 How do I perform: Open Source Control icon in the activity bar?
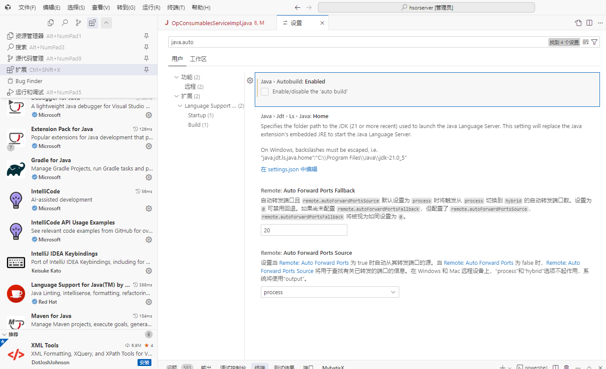point(78,22)
